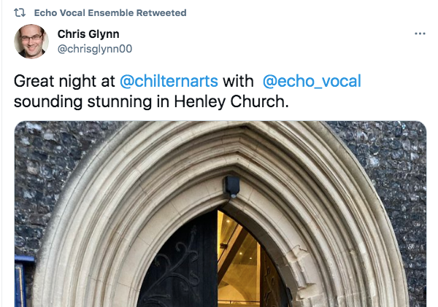This screenshot has width=438, height=307.
Task: Open the three-dot more options menu
Action: (x=419, y=34)
